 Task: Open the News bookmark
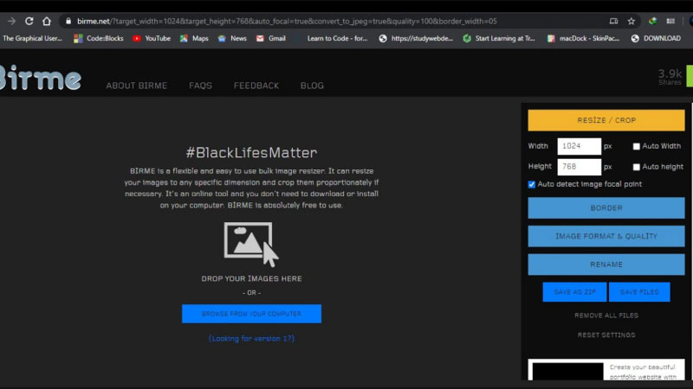pos(232,38)
